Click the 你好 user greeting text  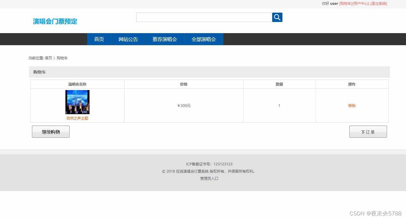point(330,4)
